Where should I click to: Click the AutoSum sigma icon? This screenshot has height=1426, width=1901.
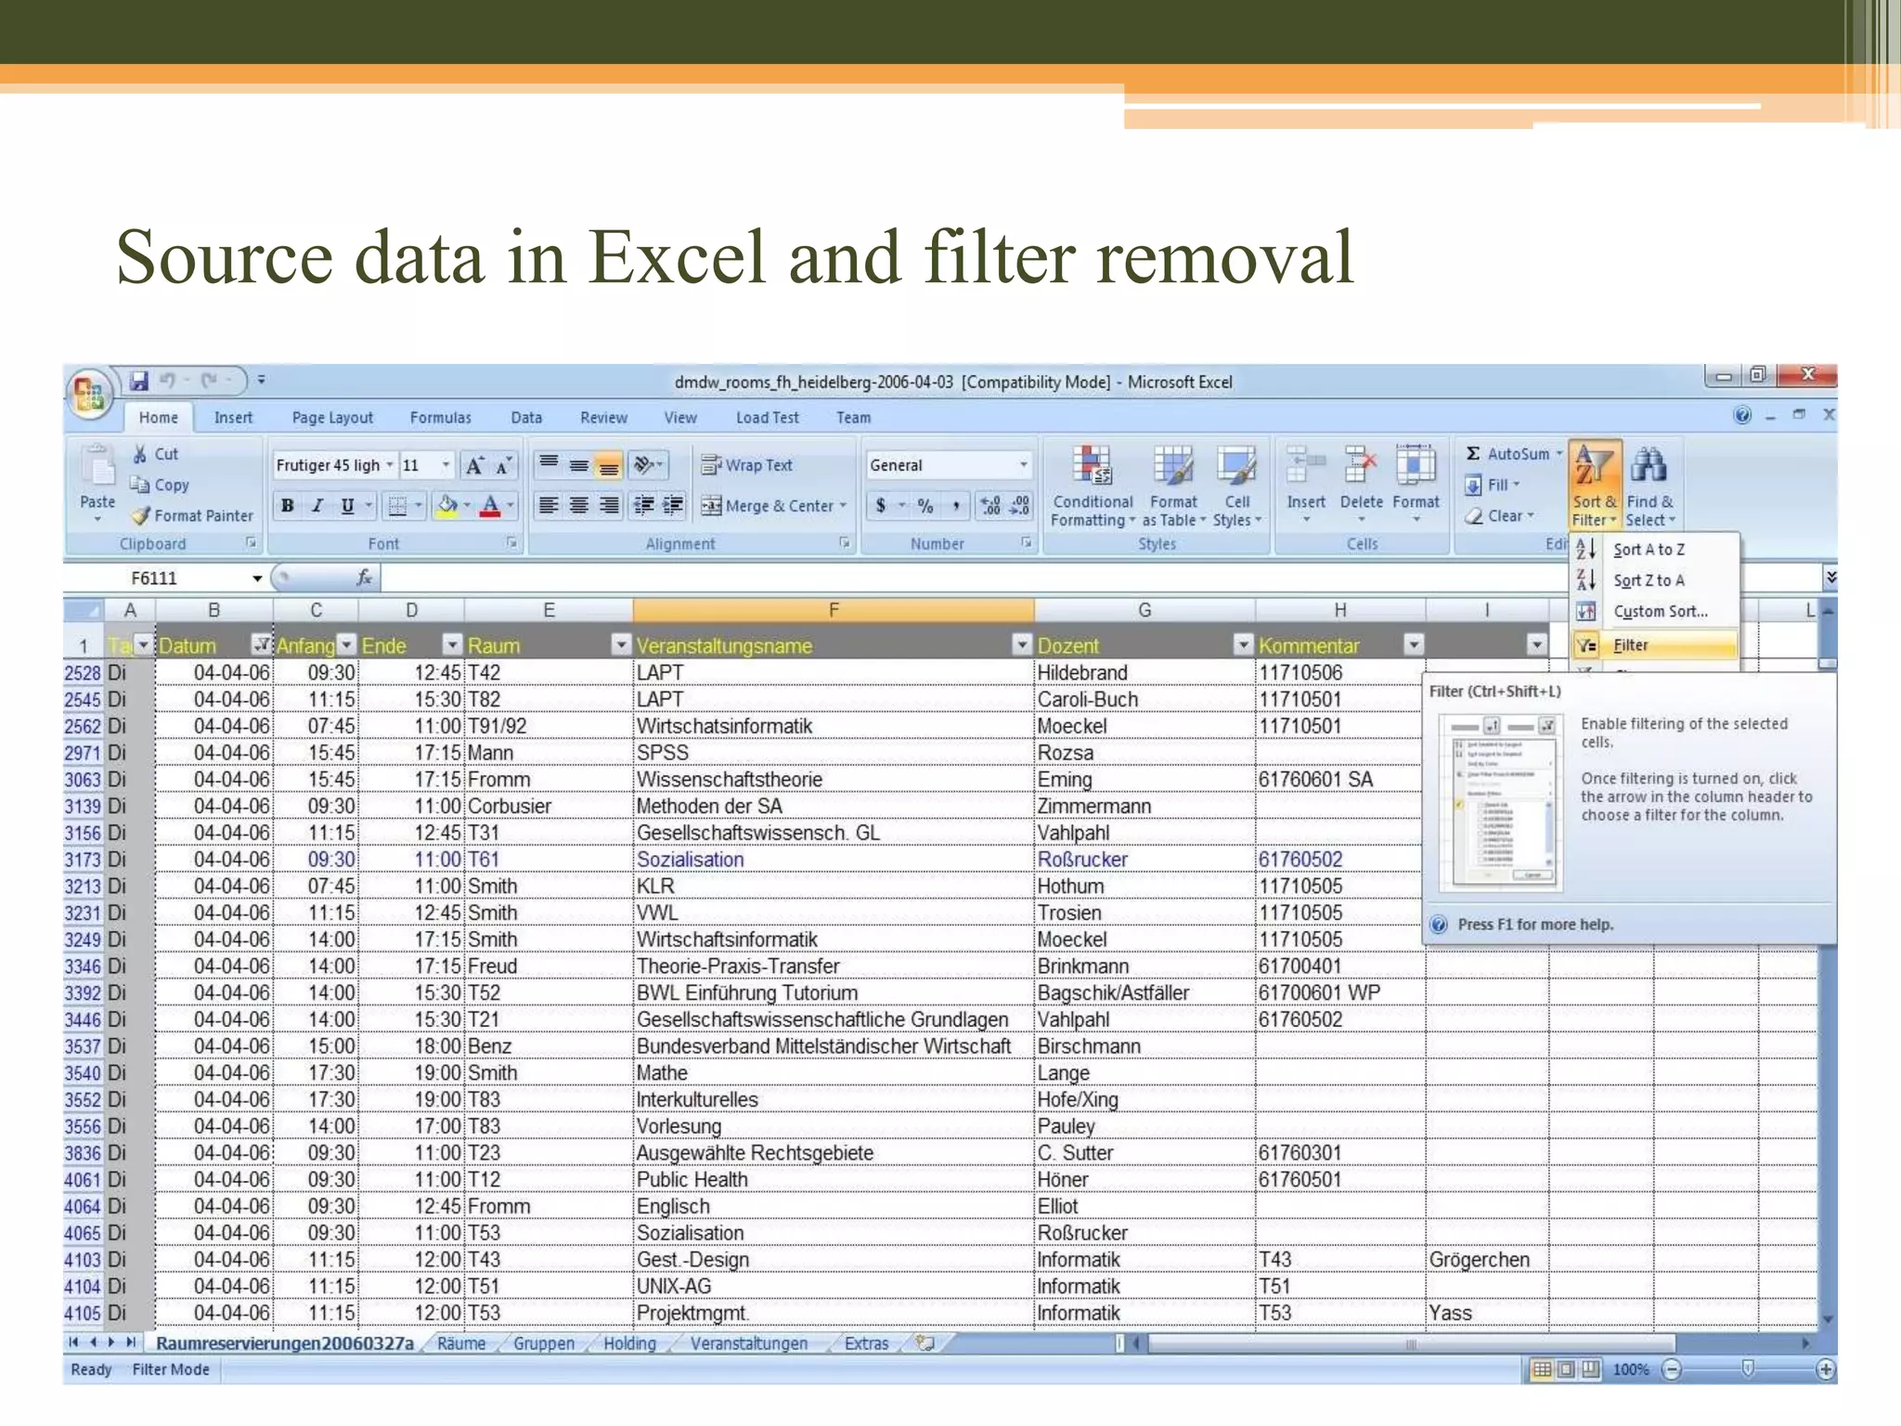click(x=1473, y=454)
